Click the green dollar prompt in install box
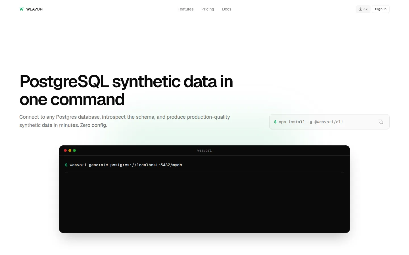 tap(275, 122)
